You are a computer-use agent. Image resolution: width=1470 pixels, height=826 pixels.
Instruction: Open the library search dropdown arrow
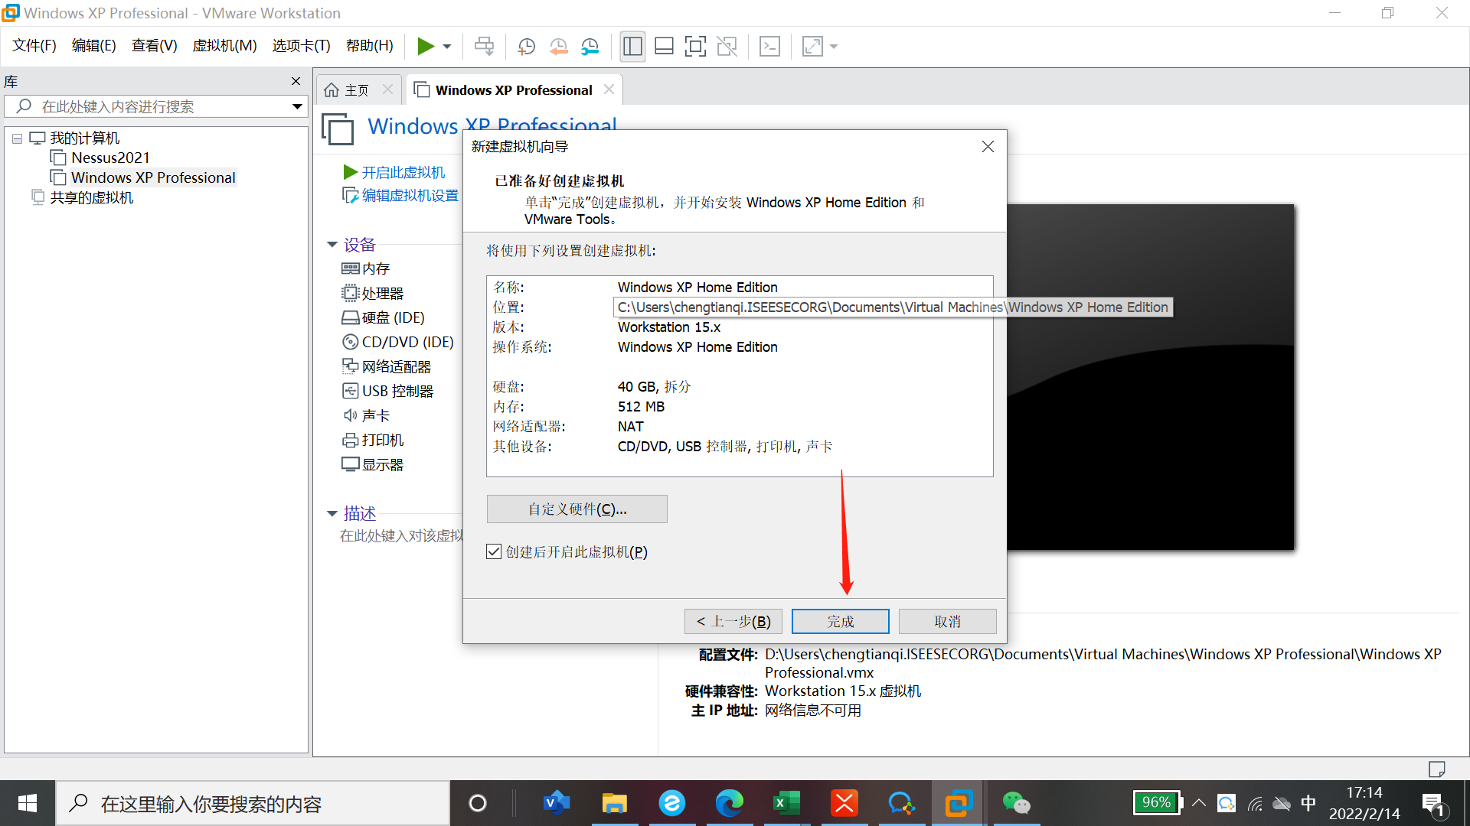(297, 106)
